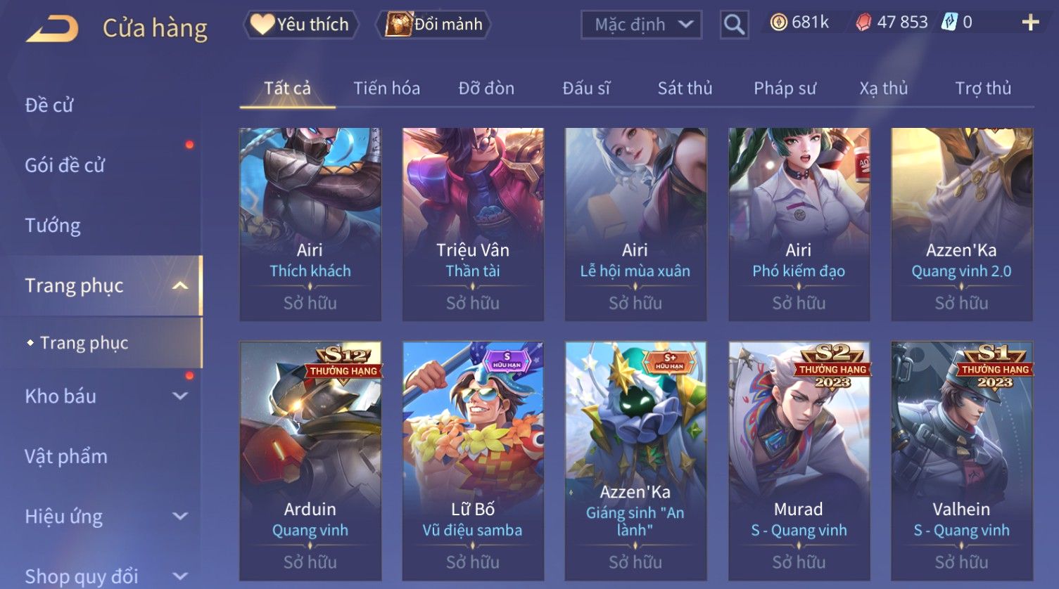Tap the plus icon to add currency

pos(1030,23)
